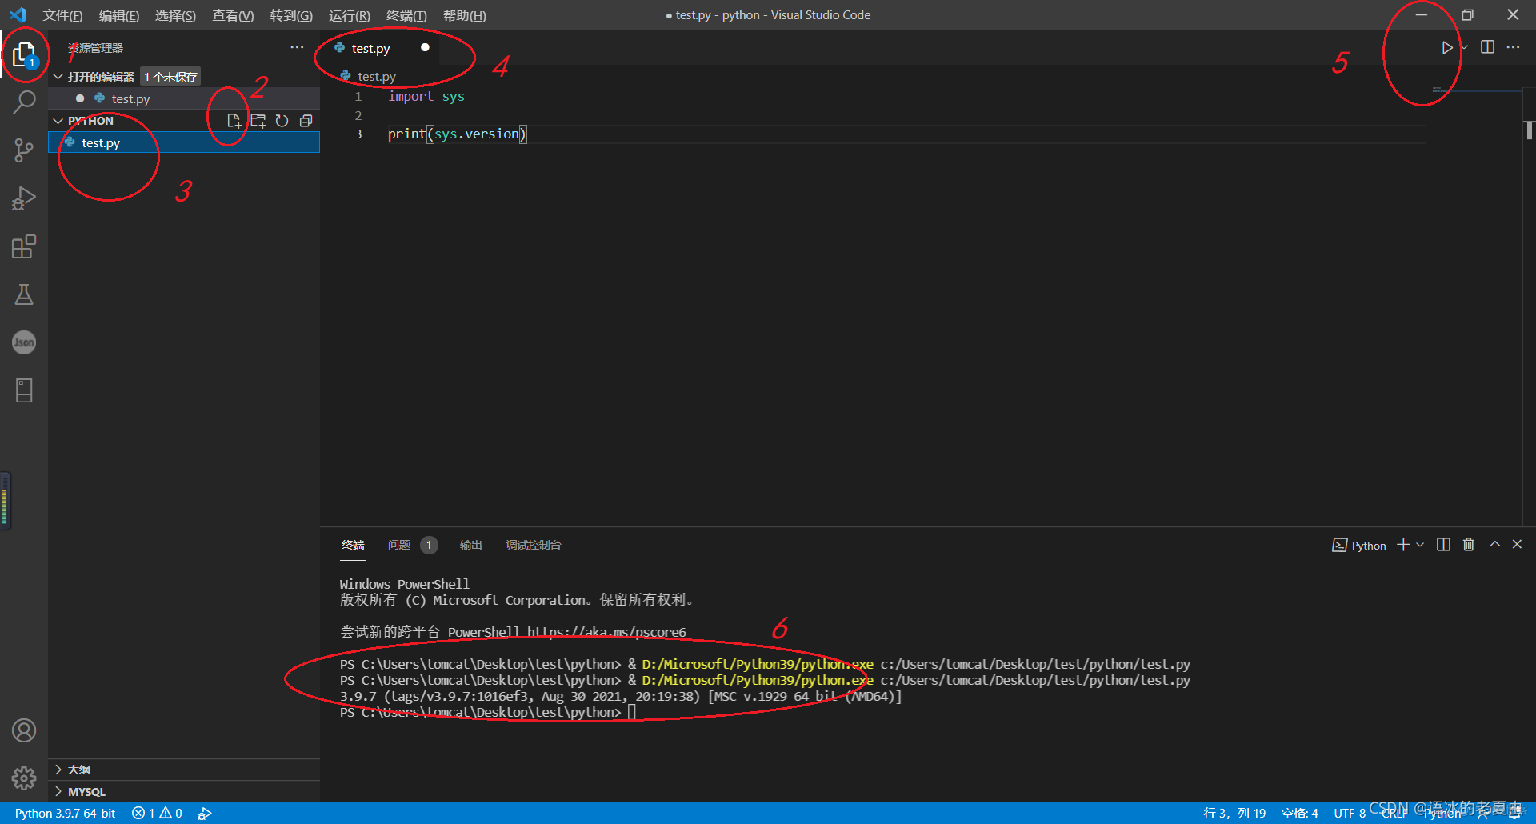Open the database notebook icon in activity bar
This screenshot has height=824, width=1536.
[24, 390]
